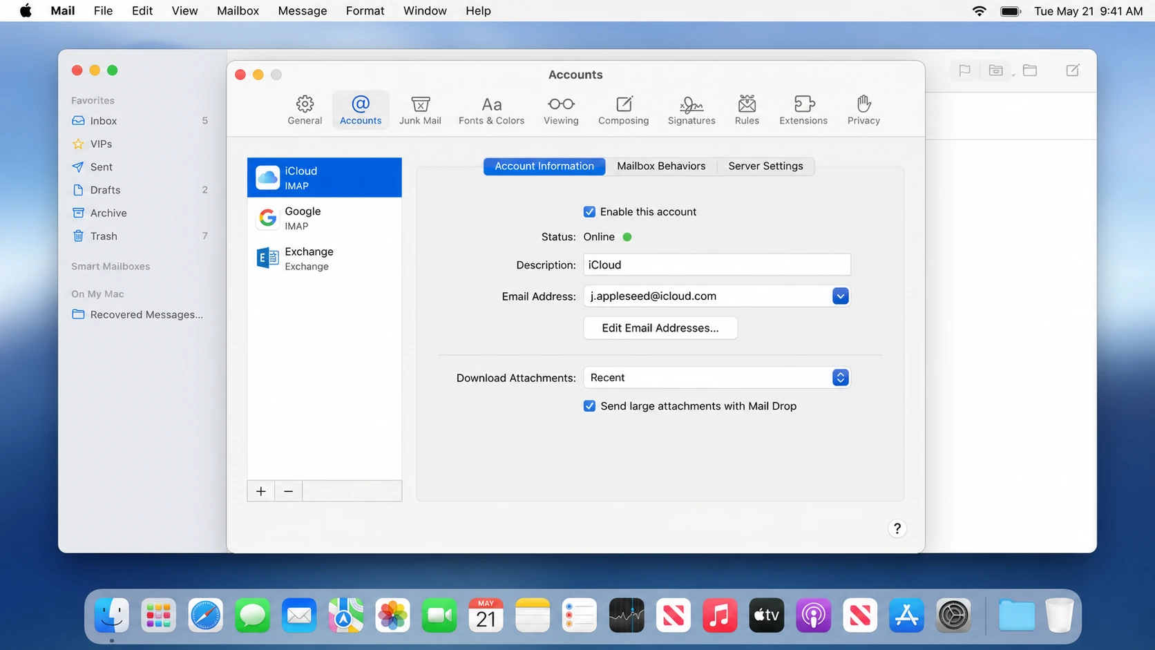Open the Format menu
The width and height of the screenshot is (1155, 650).
click(365, 10)
